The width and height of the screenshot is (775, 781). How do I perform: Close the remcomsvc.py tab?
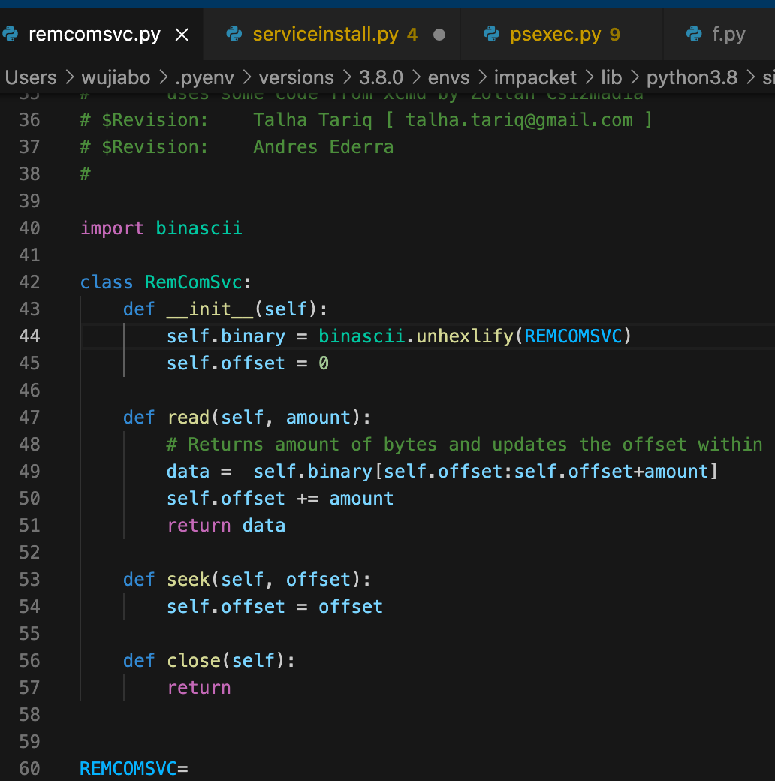(x=182, y=35)
